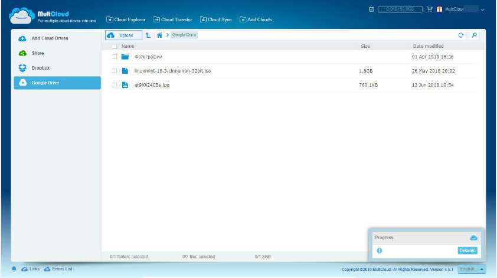Click the storage usage bar at top

398,10
